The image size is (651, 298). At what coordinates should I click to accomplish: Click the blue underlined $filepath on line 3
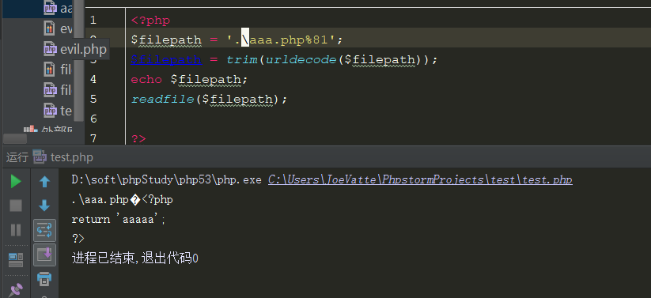pyautogui.click(x=166, y=60)
